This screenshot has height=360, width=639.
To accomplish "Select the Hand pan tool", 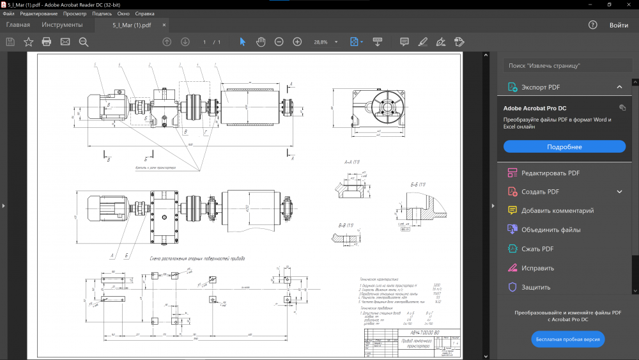I will pos(261,42).
